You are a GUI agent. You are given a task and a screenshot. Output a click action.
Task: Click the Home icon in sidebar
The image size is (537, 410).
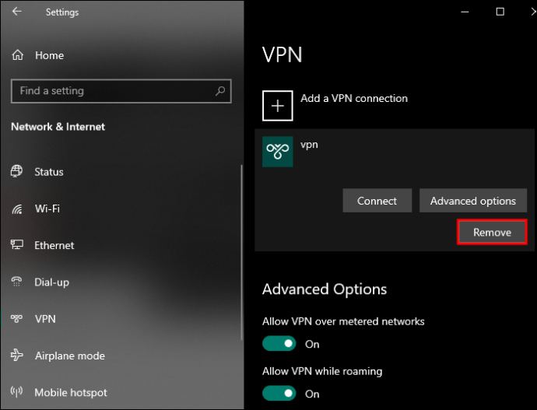17,55
